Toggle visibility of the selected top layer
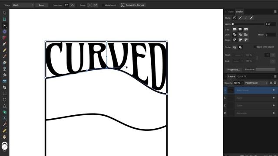 pos(274,90)
